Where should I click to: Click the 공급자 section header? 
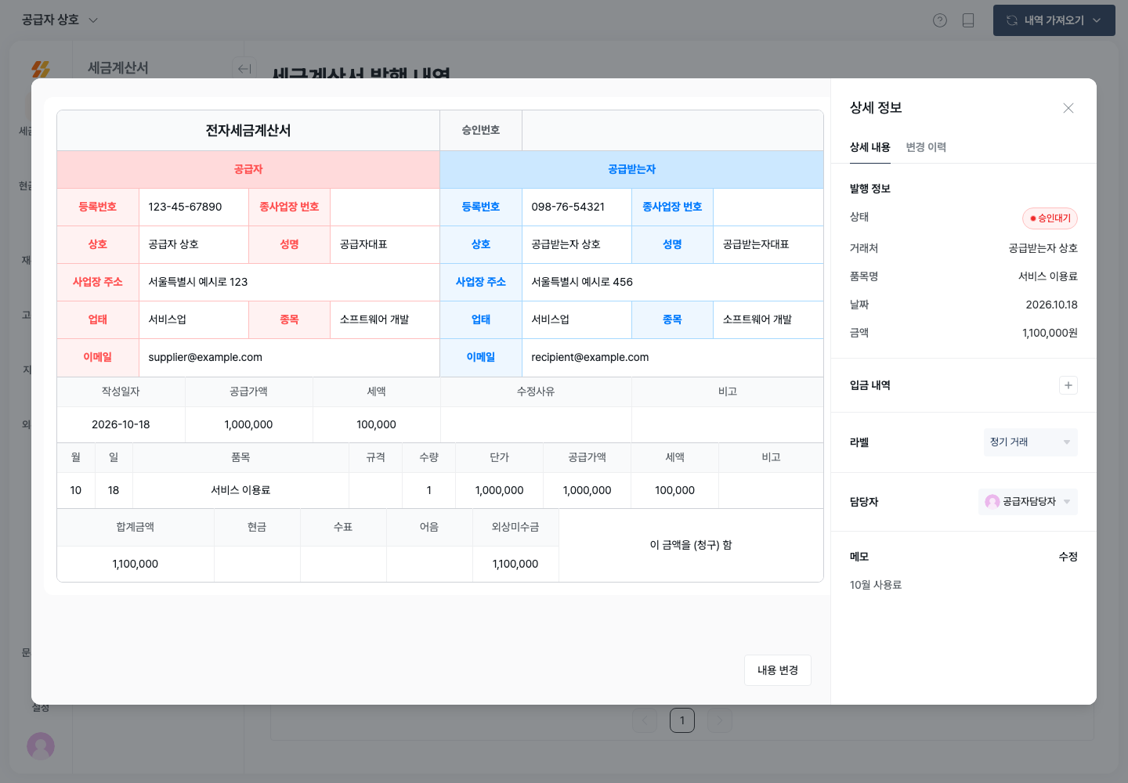click(248, 169)
